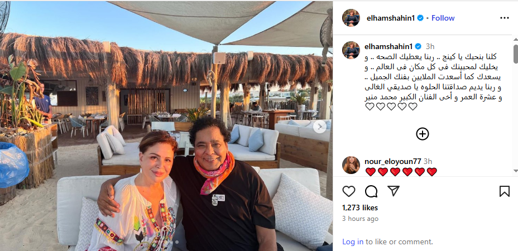This screenshot has width=518, height=251.
Task: Share post via paper plane icon
Action: [x=394, y=191]
